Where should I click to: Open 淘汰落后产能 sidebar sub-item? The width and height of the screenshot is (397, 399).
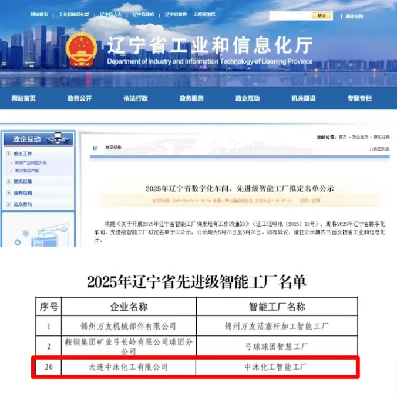coord(26,171)
